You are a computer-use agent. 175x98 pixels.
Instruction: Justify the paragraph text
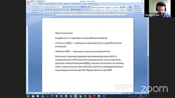click(x=78, y=10)
